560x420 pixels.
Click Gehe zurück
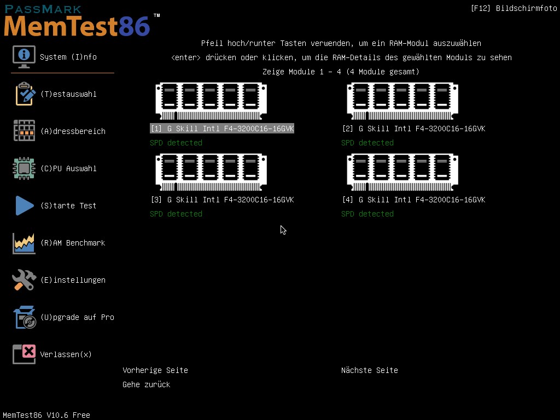147,384
